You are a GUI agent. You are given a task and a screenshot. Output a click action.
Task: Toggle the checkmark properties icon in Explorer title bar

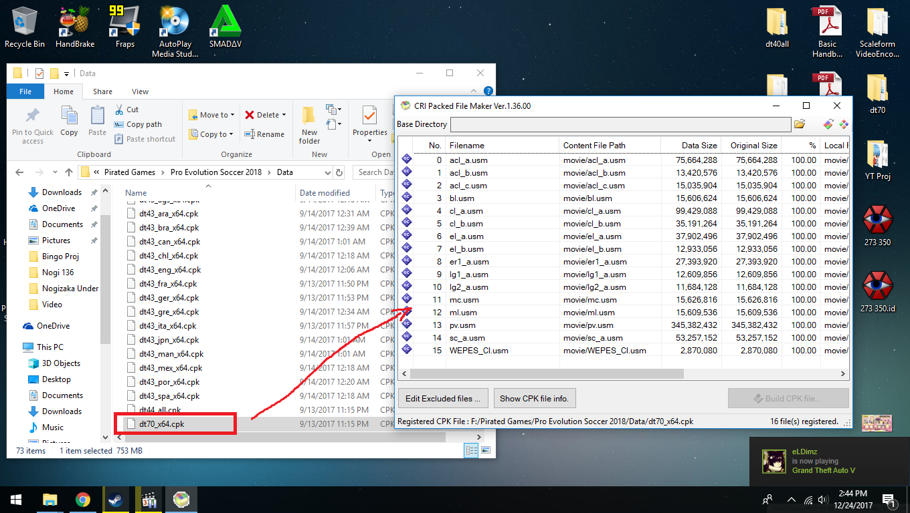click(39, 73)
